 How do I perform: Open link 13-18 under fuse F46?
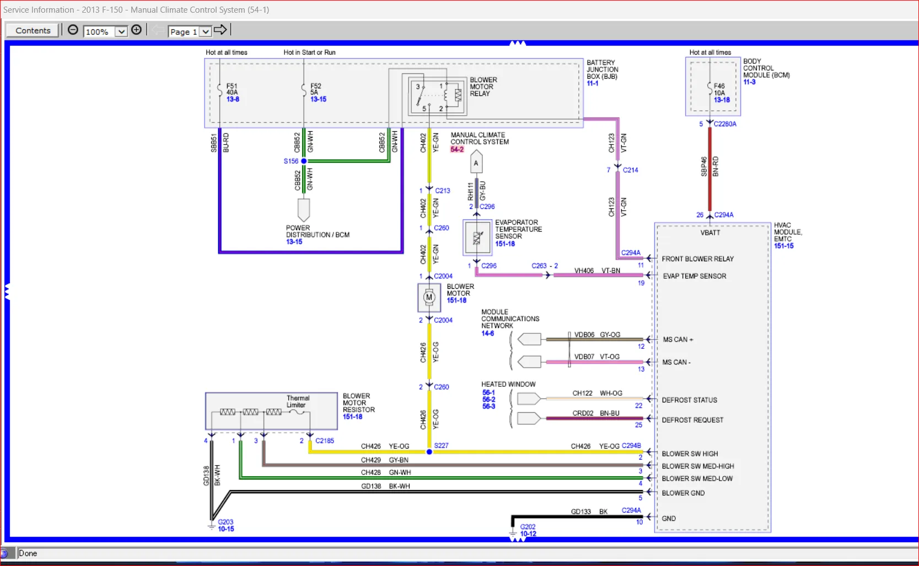(x=722, y=100)
